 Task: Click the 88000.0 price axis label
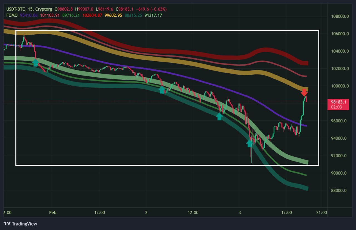[x=338, y=191]
